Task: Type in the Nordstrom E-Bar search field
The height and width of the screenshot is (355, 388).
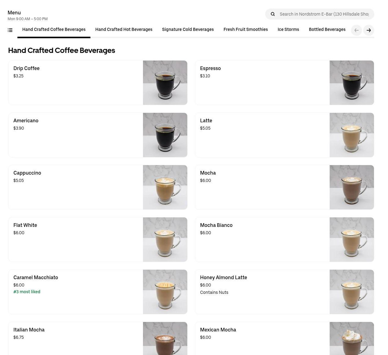Action: [x=324, y=14]
